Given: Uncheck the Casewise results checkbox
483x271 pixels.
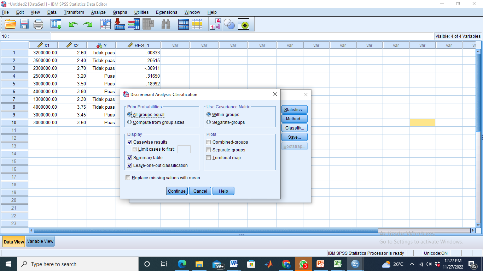Looking at the screenshot, I should click(x=129, y=142).
